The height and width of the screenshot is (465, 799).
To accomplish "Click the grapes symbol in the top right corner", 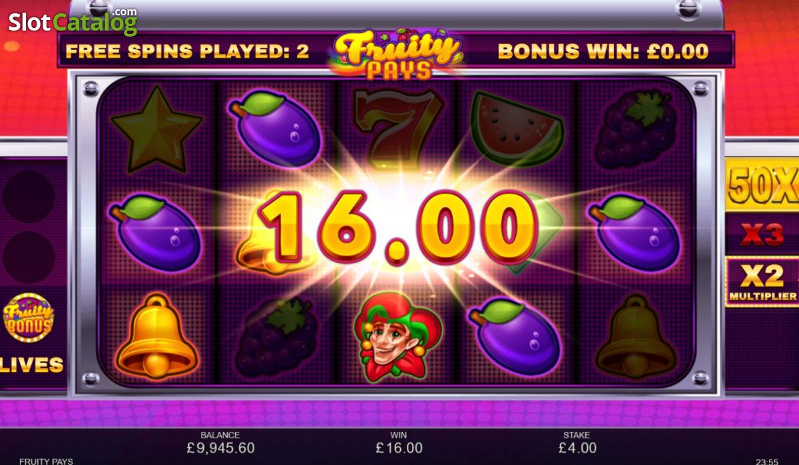I will [x=635, y=129].
